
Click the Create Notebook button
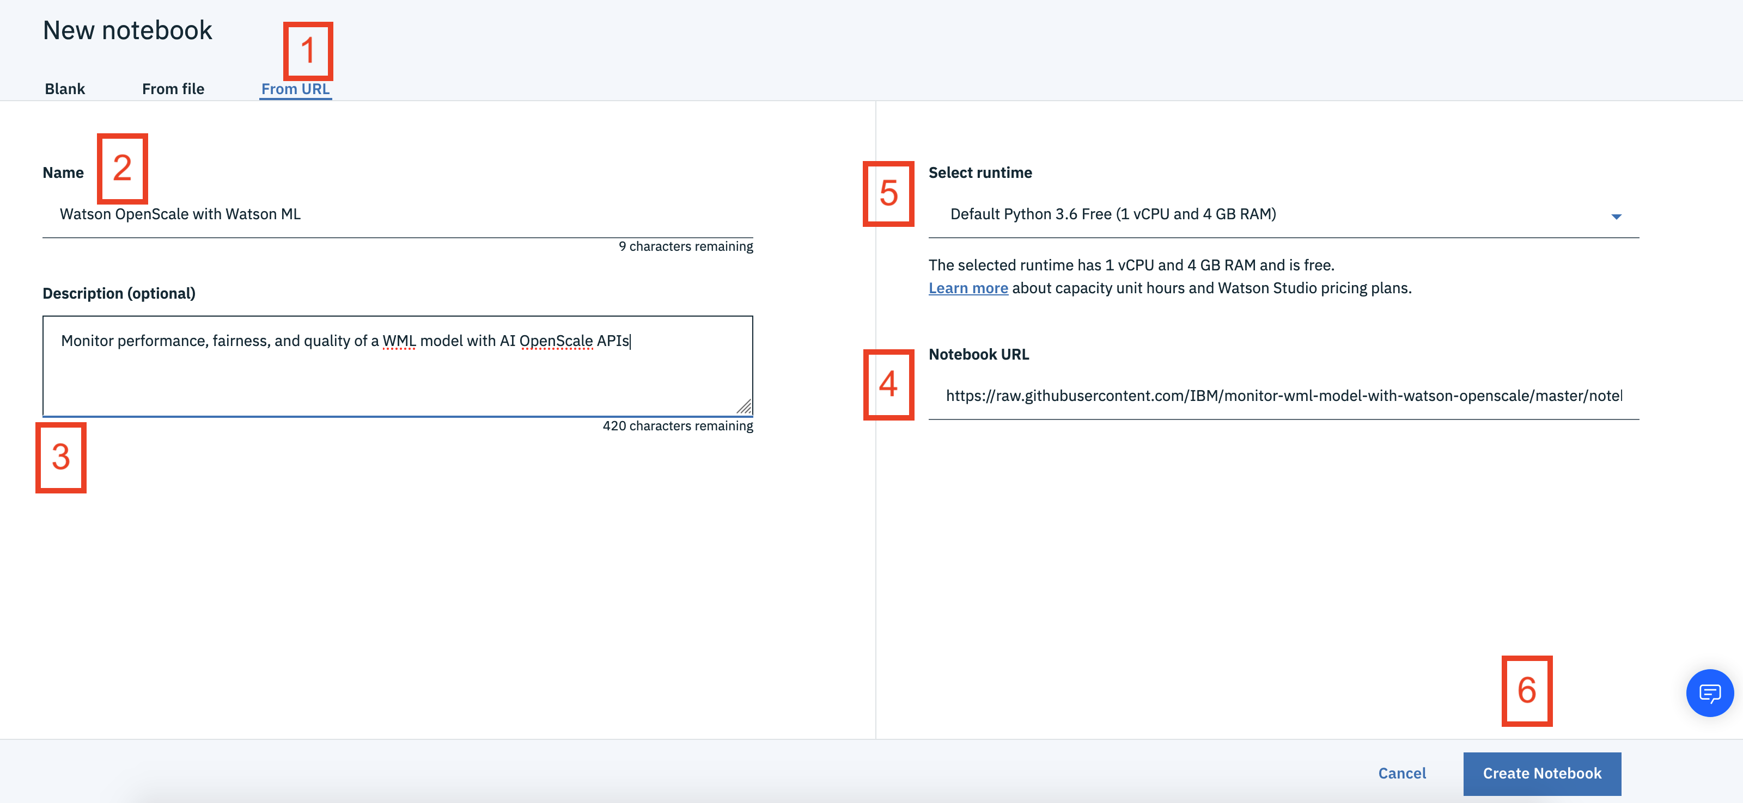pos(1542,773)
